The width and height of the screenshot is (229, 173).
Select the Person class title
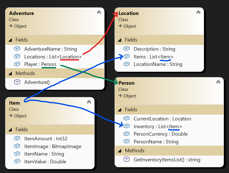pos(127,83)
